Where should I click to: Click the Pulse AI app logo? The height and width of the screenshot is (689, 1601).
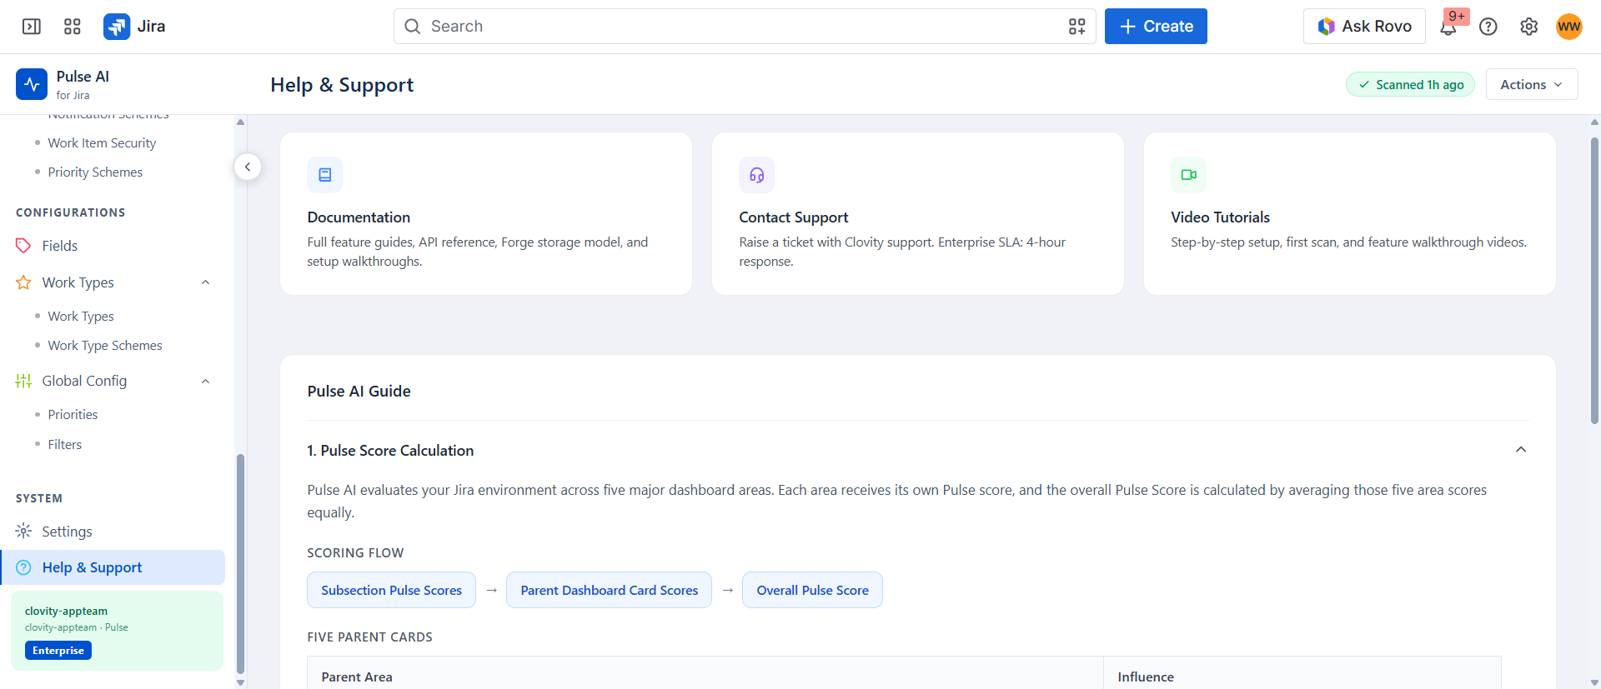coord(32,84)
